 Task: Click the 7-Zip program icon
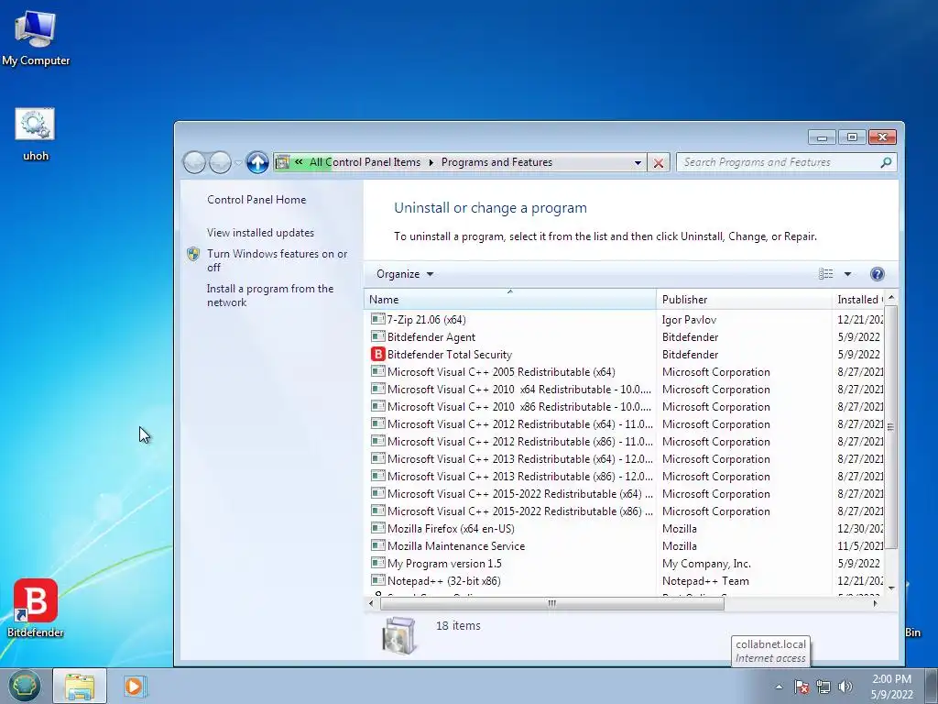click(x=377, y=320)
